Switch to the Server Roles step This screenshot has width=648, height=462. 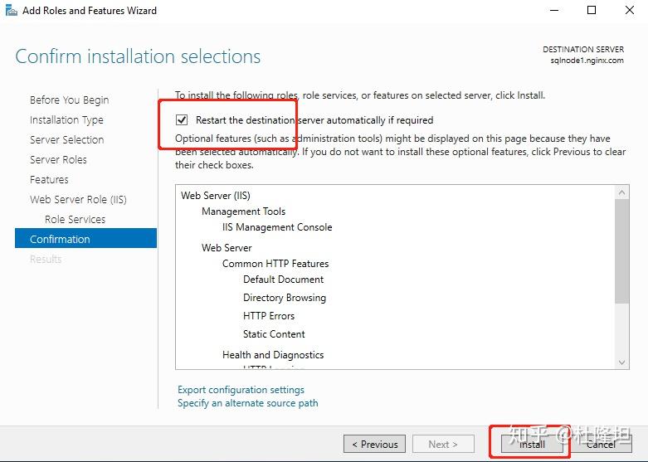[58, 159]
